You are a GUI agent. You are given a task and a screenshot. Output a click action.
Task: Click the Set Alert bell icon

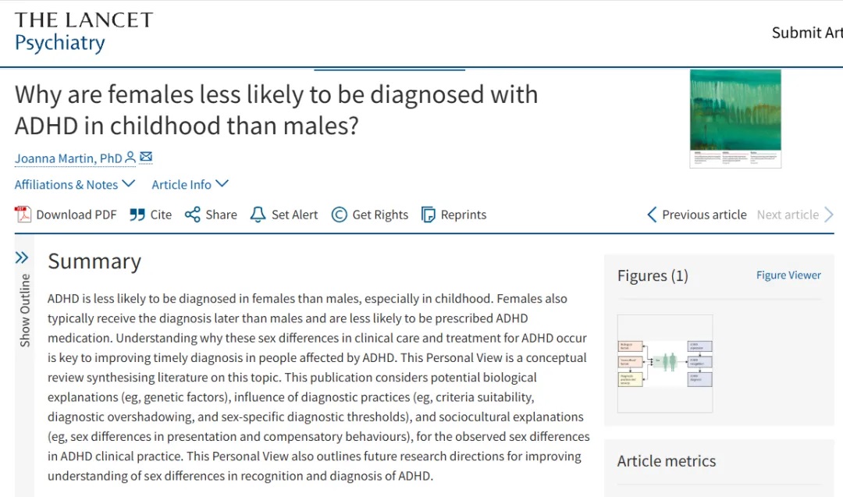[258, 215]
